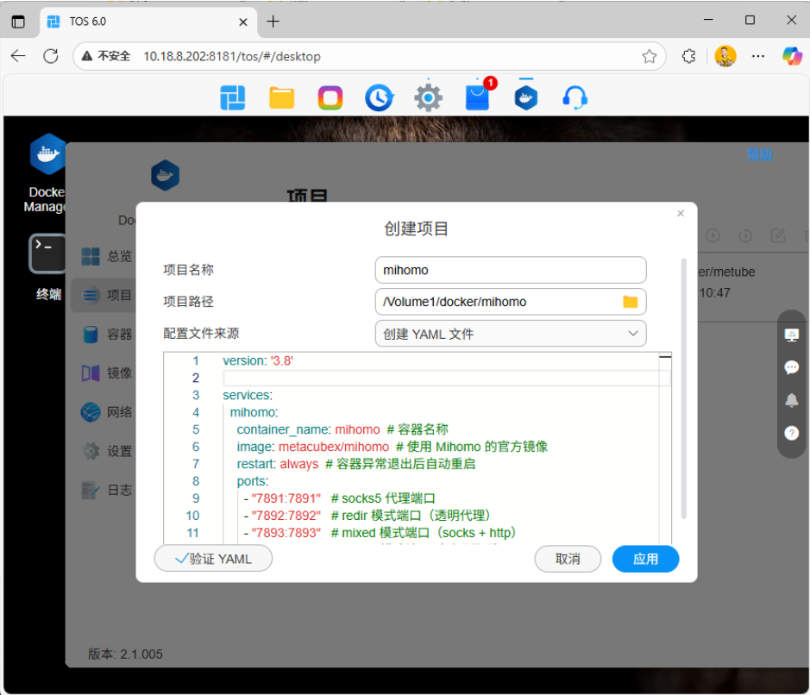Select 日志 logs in Docker sidebar
The height and width of the screenshot is (695, 810).
click(106, 490)
